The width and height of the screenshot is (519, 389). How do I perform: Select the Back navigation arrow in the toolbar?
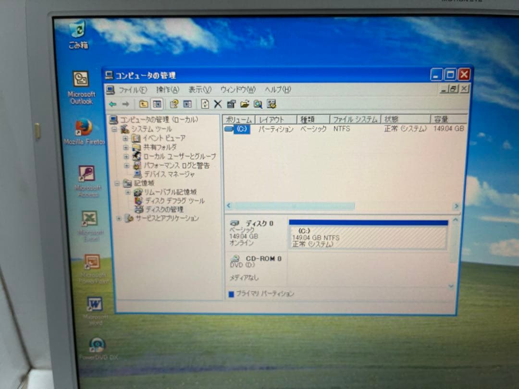point(112,104)
